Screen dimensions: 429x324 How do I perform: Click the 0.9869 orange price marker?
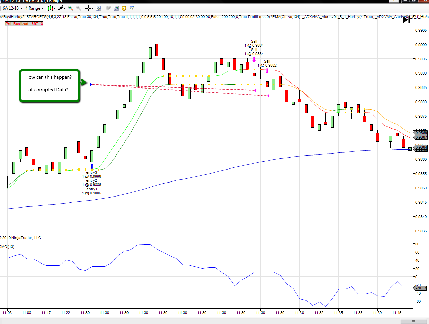point(421,132)
